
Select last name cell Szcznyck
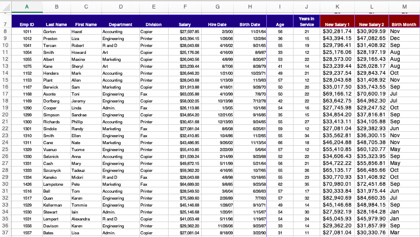click(57, 171)
